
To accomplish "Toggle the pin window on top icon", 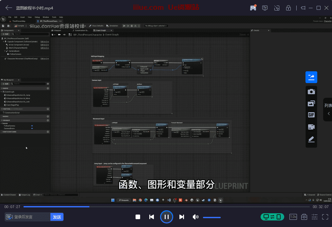I will (x=303, y=8).
